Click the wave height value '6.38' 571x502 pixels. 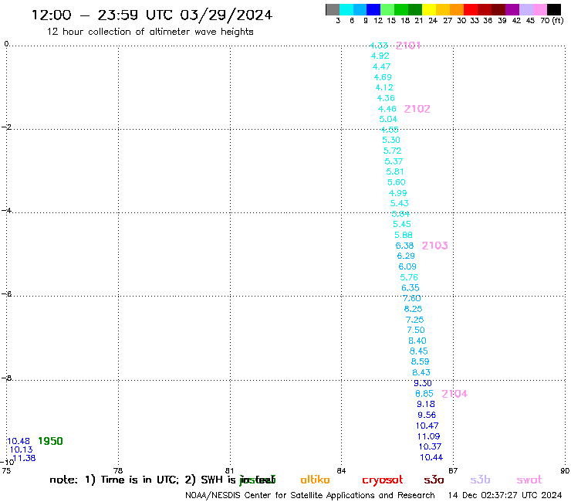tap(404, 246)
